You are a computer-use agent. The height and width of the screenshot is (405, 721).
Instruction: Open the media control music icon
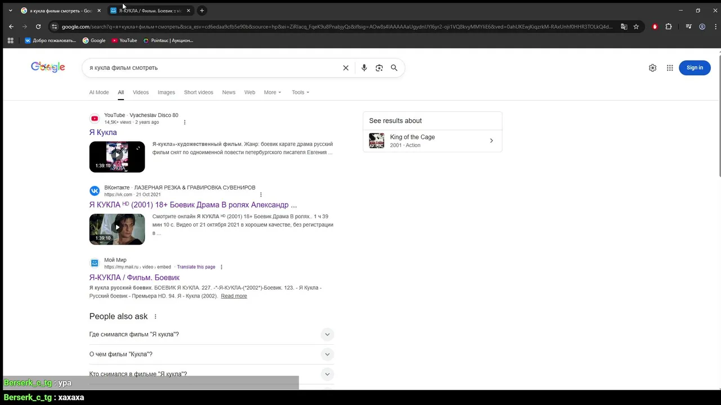coord(688,26)
